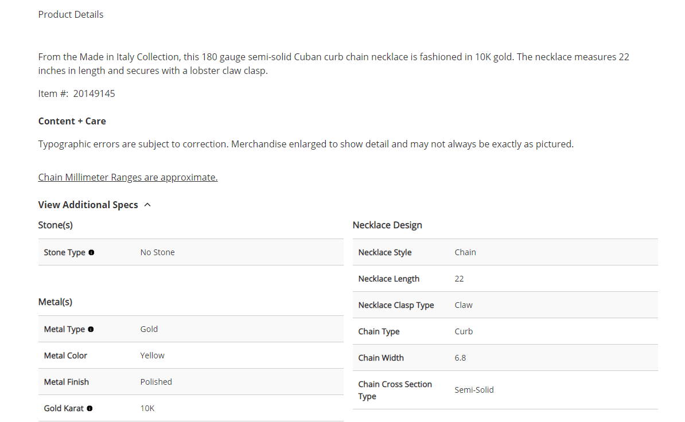This screenshot has height=422, width=685.
Task: Select the Yellow metal color value
Action: click(152, 355)
